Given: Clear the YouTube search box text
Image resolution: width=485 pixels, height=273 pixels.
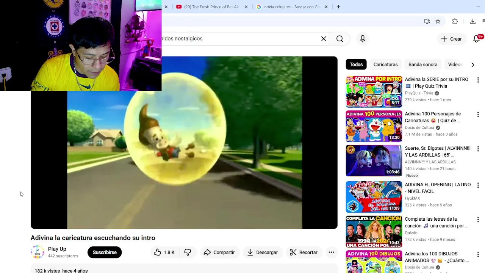Looking at the screenshot, I should click(324, 39).
